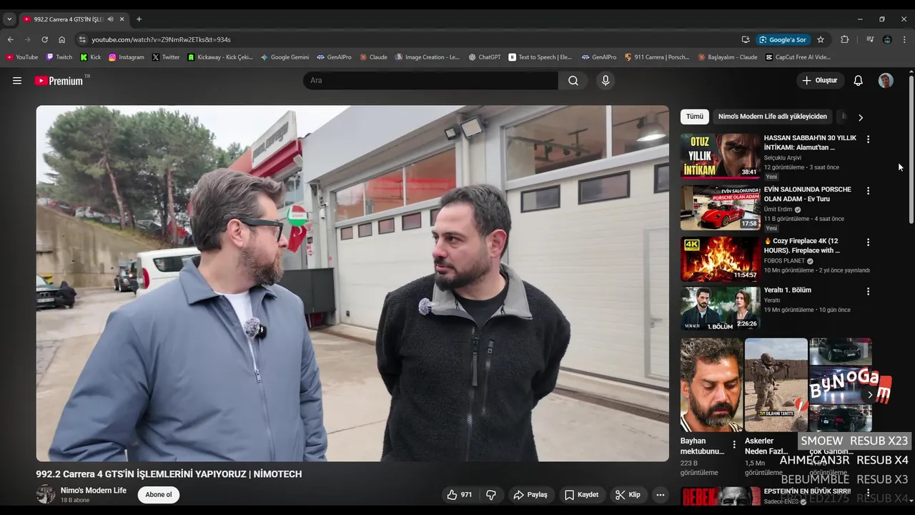Viewport: 915px width, 515px height.
Task: Play Hassan Sabbah'ın 30 Yıllık İntikamı thumbnail
Action: pyautogui.click(x=721, y=156)
